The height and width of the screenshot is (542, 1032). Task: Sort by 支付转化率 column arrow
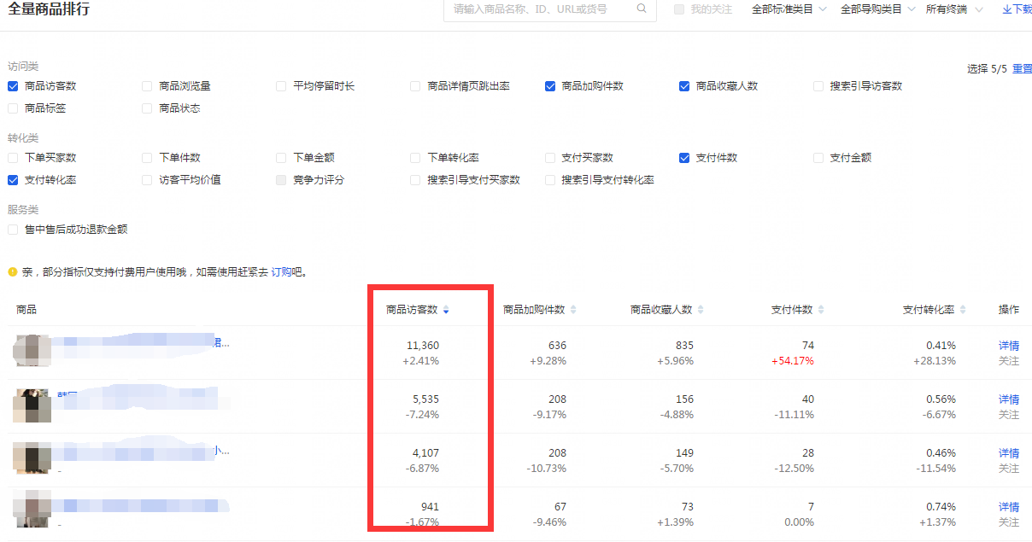[x=963, y=310]
